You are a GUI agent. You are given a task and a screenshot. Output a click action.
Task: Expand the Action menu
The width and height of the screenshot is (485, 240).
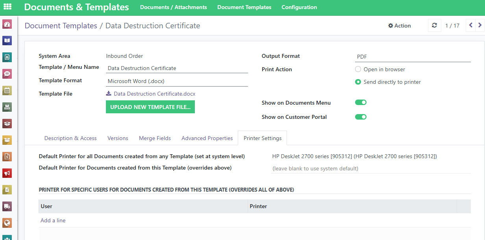pyautogui.click(x=399, y=26)
